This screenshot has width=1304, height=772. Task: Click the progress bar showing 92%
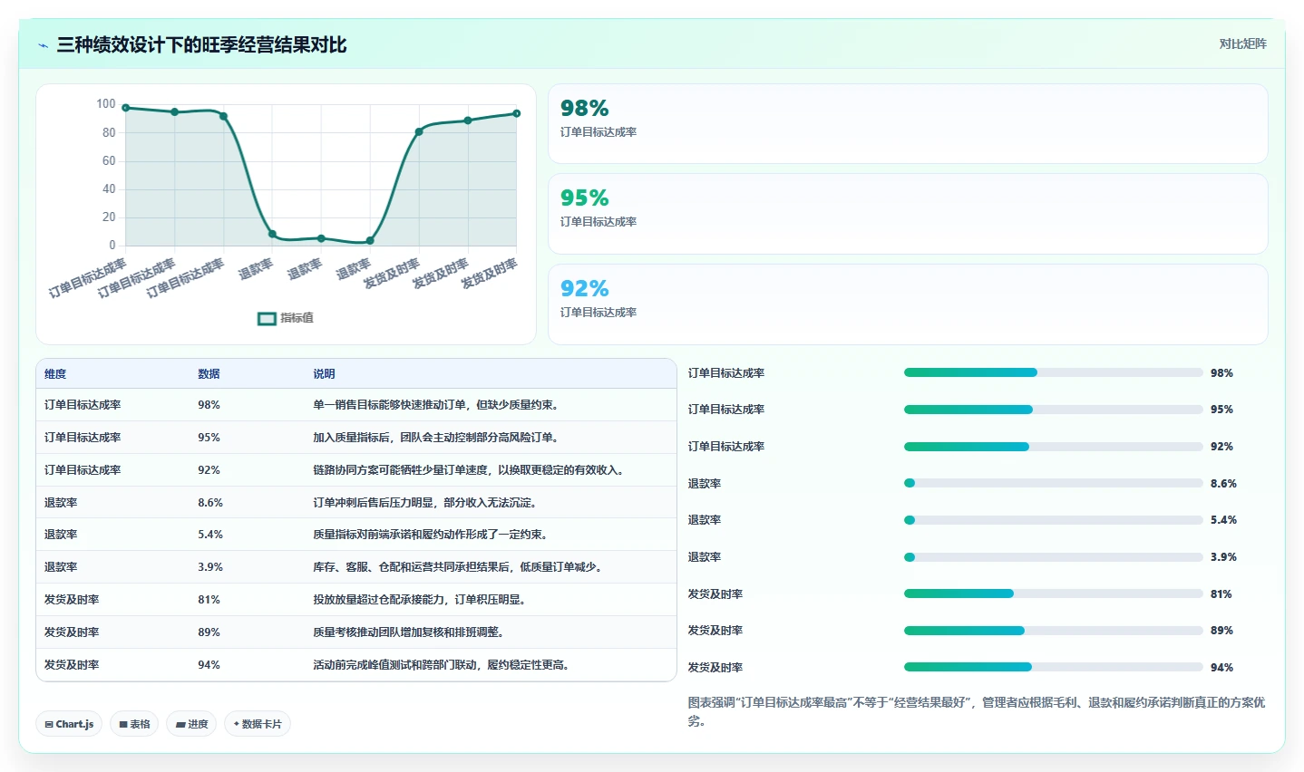click(1053, 447)
